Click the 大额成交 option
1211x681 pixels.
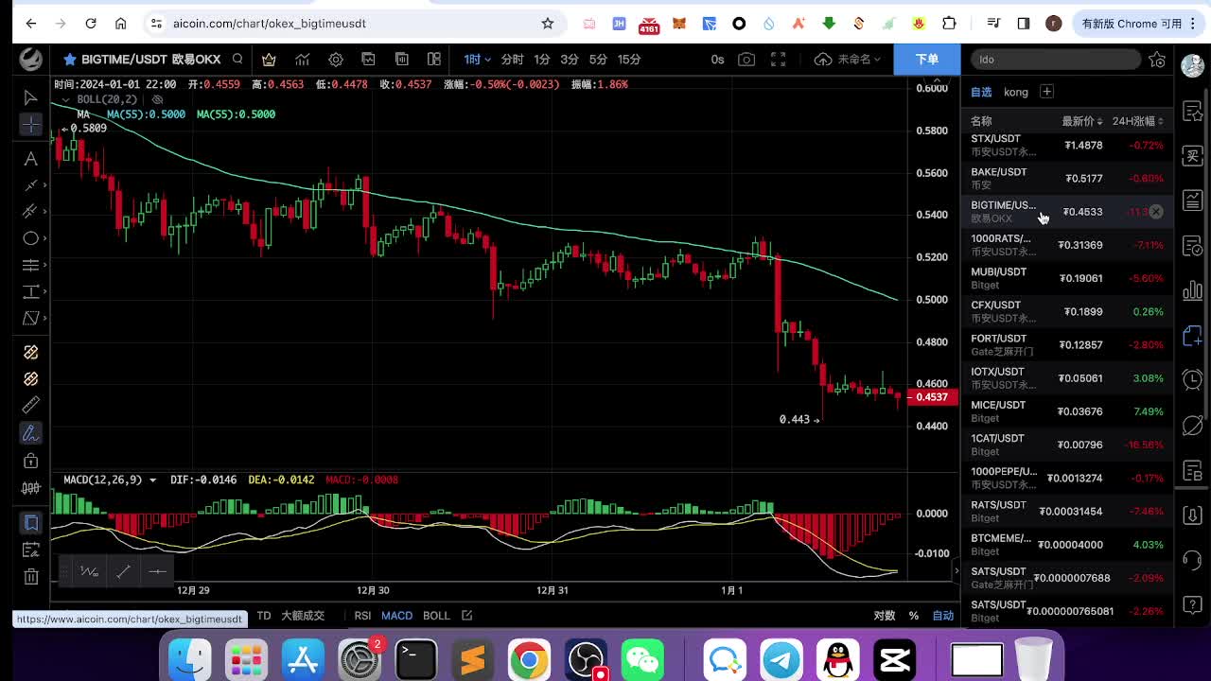pyautogui.click(x=303, y=616)
